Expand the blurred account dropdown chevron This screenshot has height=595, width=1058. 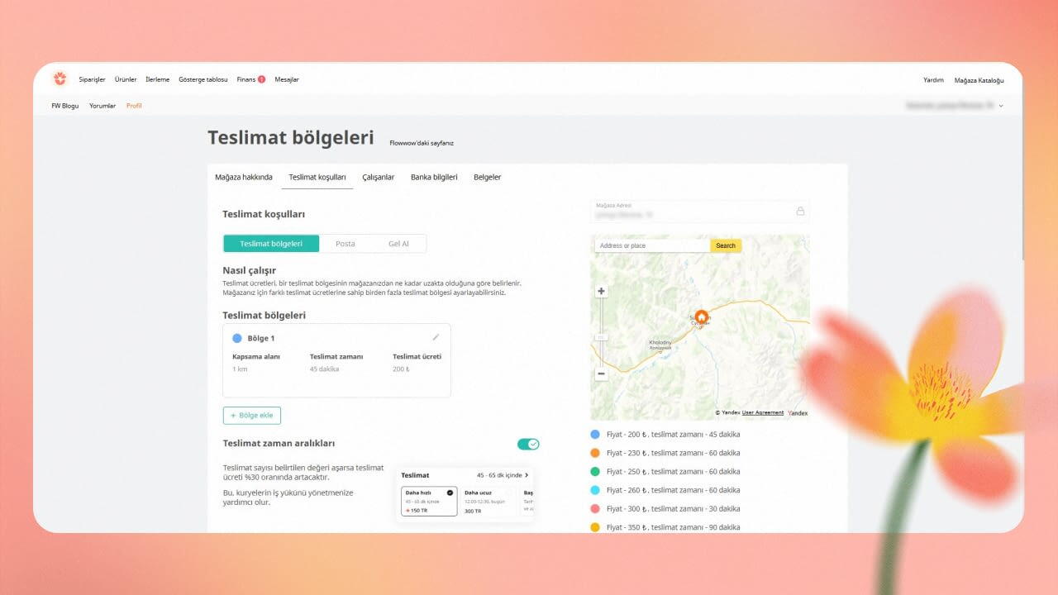1001,106
